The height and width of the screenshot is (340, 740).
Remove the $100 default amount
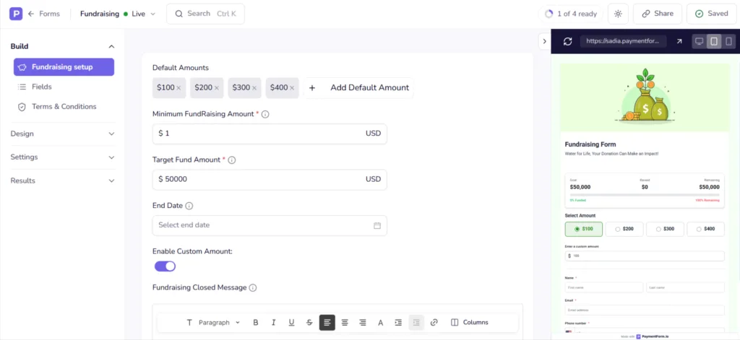click(x=178, y=88)
